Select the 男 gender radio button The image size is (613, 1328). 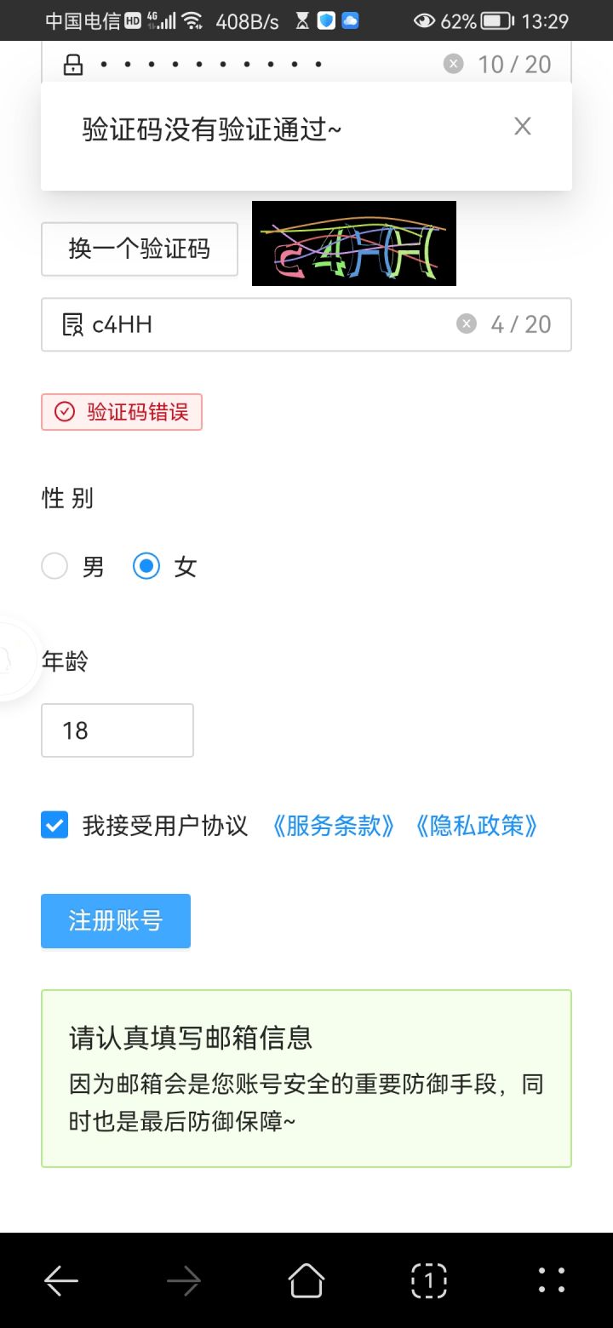point(54,566)
